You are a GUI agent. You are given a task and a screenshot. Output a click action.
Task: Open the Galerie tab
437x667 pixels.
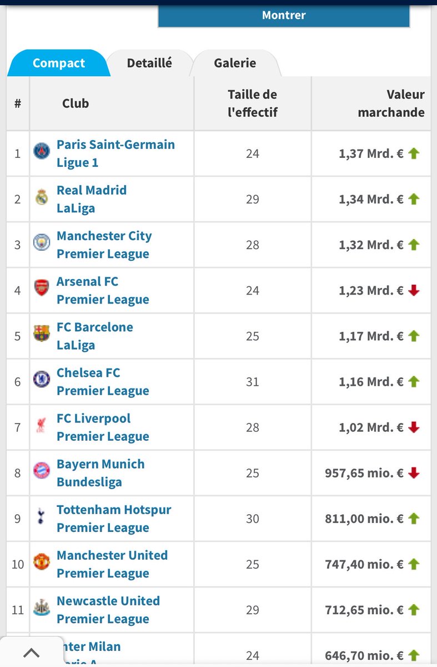[235, 63]
